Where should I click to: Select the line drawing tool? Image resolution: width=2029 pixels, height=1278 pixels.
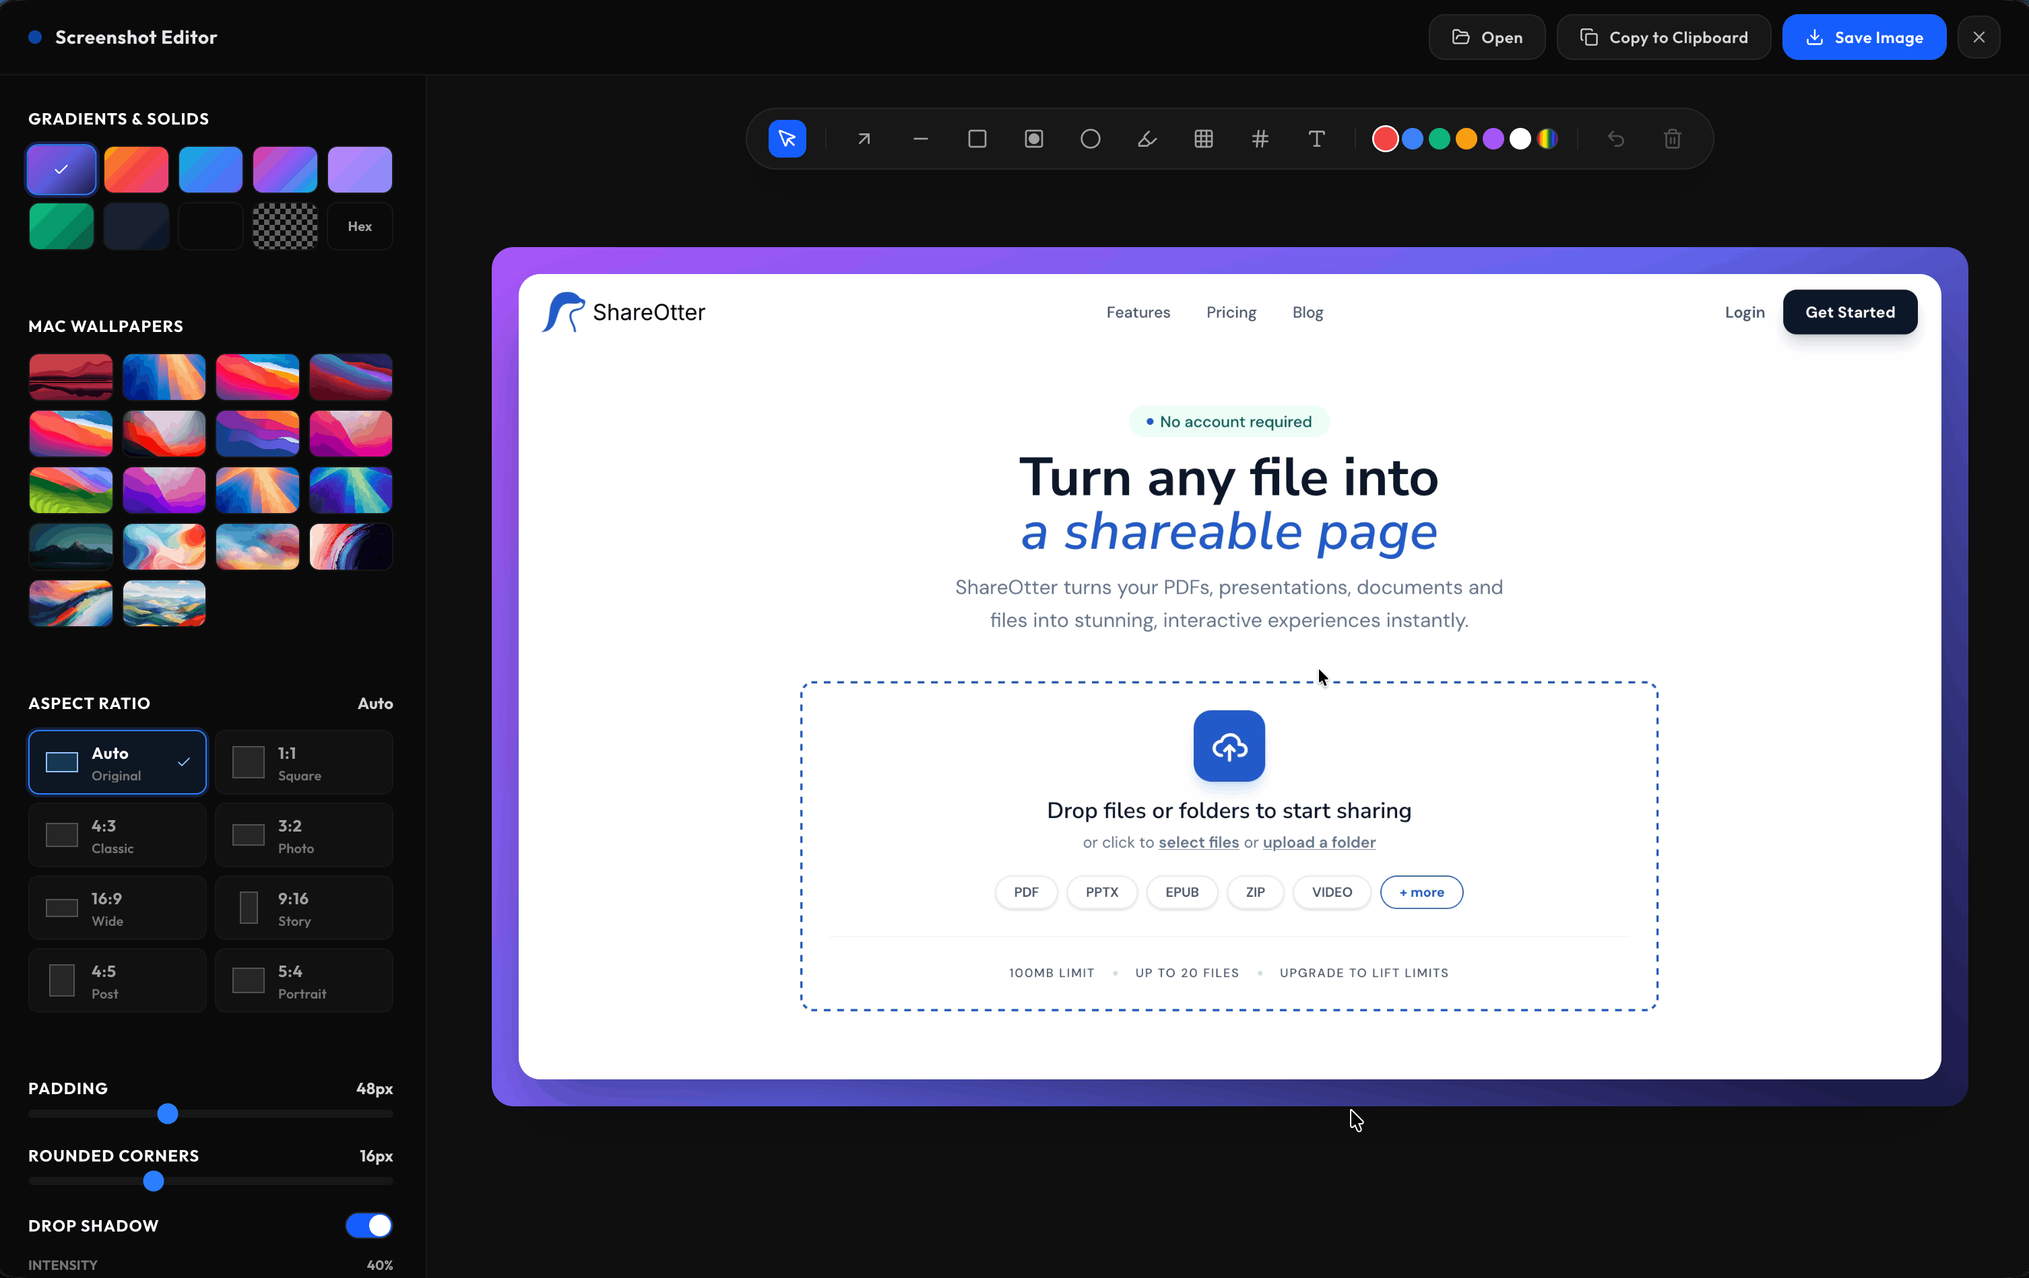920,139
